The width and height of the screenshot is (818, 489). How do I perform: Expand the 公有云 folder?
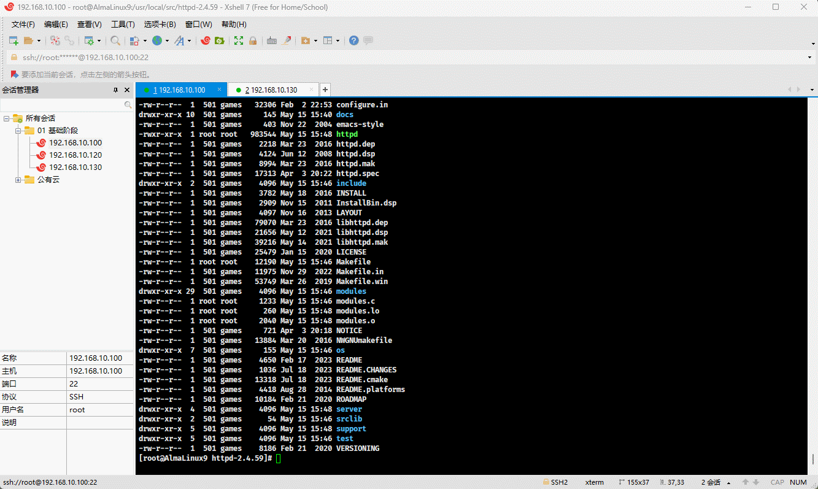[x=18, y=180]
